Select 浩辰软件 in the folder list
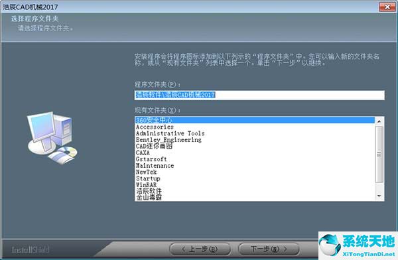The width and height of the screenshot is (398, 260). tap(255, 191)
